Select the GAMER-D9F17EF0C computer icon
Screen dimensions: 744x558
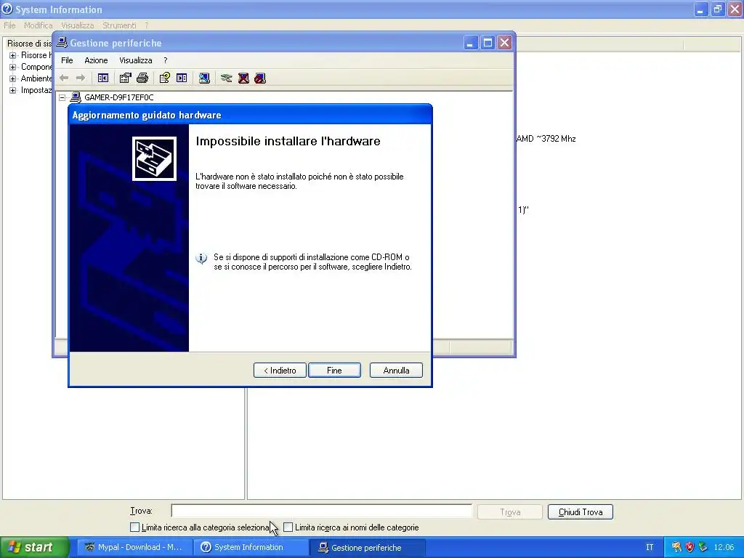76,97
